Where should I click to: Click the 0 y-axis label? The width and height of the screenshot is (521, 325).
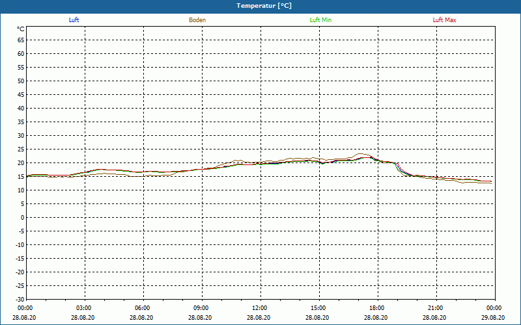[x=23, y=218]
